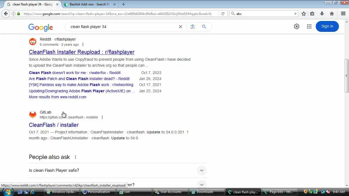The height and width of the screenshot is (196, 349).
Task: Click the vertical page scrollbar thumb
Action: click(347, 76)
